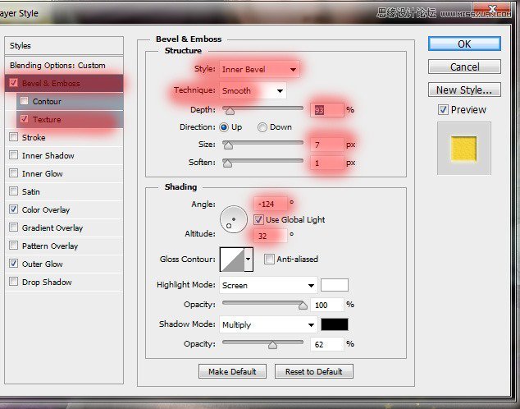520x409 pixels.
Task: Open the Style dropdown showing Inner Bevel
Action: (259, 69)
